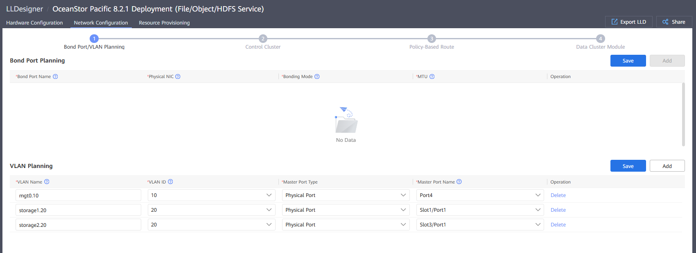The height and width of the screenshot is (253, 696).
Task: Open VLAN ID dropdown for mgt0.10
Action: click(211, 195)
